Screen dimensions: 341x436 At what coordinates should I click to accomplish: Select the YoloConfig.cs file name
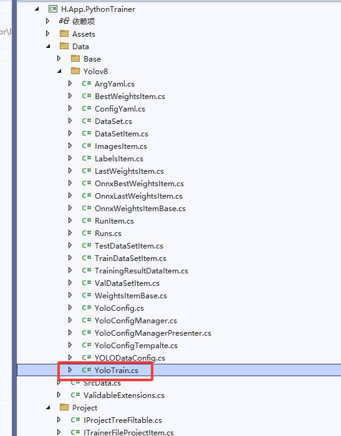click(120, 308)
